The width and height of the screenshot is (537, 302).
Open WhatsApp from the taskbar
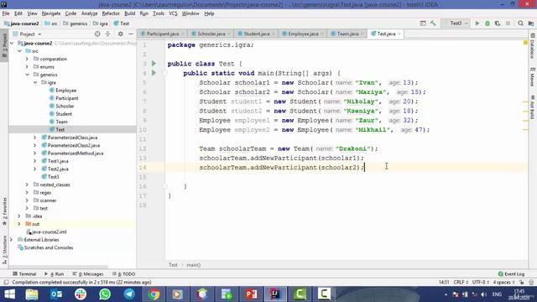[x=105, y=294]
